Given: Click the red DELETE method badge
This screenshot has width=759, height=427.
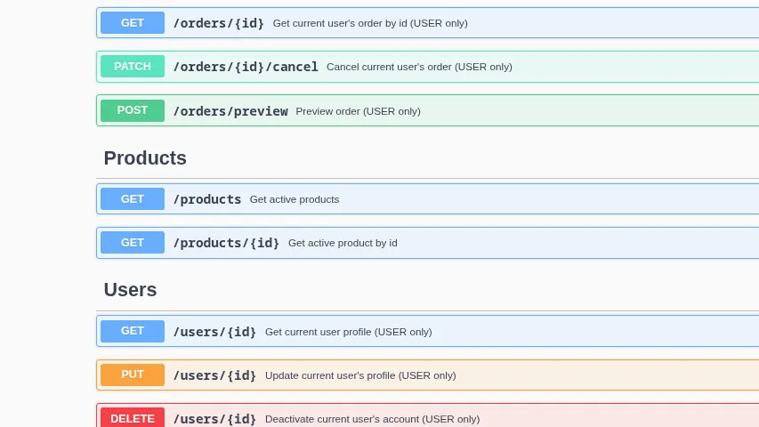Looking at the screenshot, I should tap(133, 418).
